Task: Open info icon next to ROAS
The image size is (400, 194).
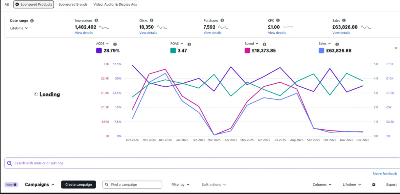Action: pyautogui.click(x=189, y=44)
